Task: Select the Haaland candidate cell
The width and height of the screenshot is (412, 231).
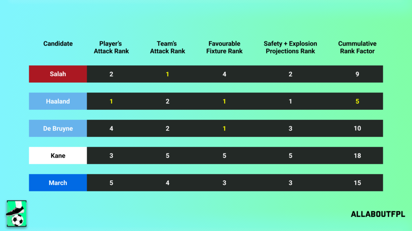Action: click(x=58, y=101)
